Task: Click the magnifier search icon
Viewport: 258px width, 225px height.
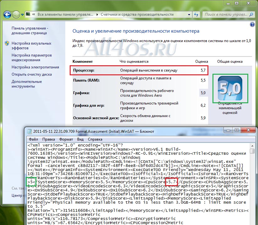Action: click(251, 15)
